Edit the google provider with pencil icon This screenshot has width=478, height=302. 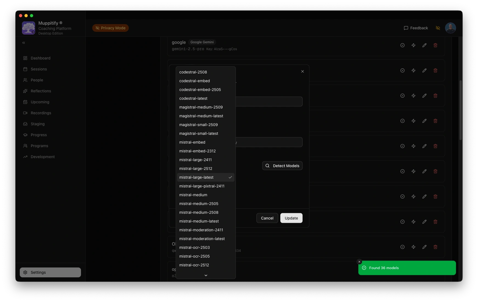424,45
